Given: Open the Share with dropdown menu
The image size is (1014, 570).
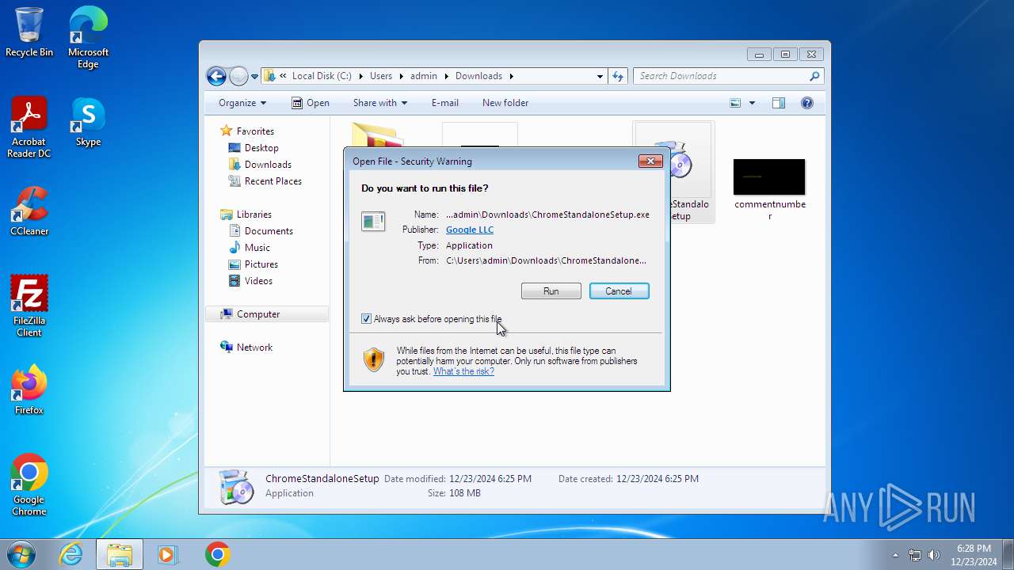Looking at the screenshot, I should point(380,103).
